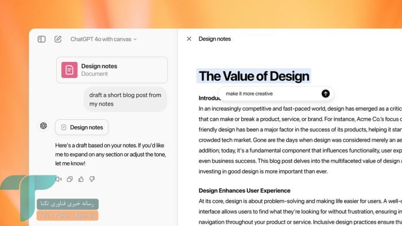Give the response a thumbs down
Viewport: 402px width, 226px height.
(x=92, y=179)
